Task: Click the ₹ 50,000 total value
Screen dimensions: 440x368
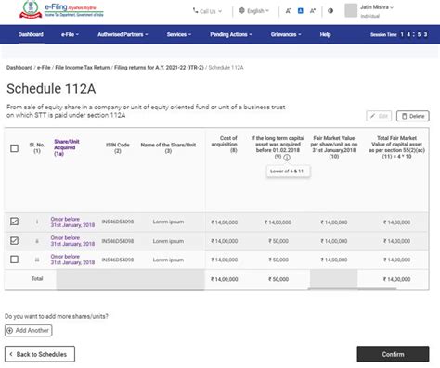Action: (x=278, y=279)
